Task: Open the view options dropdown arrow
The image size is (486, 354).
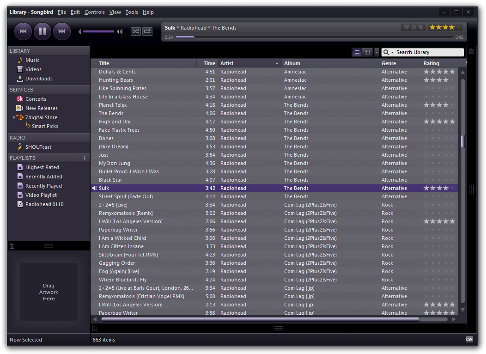Action: pos(377,52)
